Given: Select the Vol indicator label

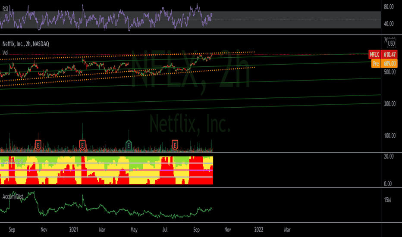Looking at the screenshot, I should (5, 53).
